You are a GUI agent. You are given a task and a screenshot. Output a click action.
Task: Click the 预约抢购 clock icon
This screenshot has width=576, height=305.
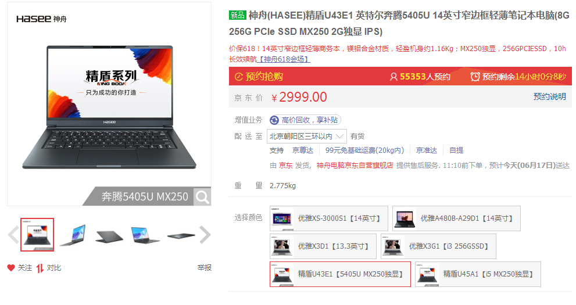(x=239, y=77)
